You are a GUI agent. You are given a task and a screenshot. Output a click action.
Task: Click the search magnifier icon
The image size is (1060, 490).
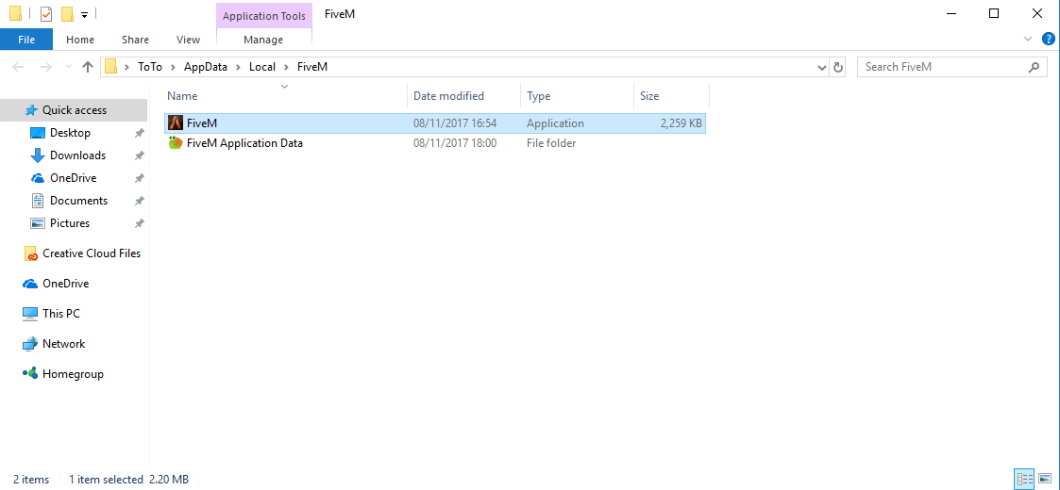pyautogui.click(x=1035, y=67)
